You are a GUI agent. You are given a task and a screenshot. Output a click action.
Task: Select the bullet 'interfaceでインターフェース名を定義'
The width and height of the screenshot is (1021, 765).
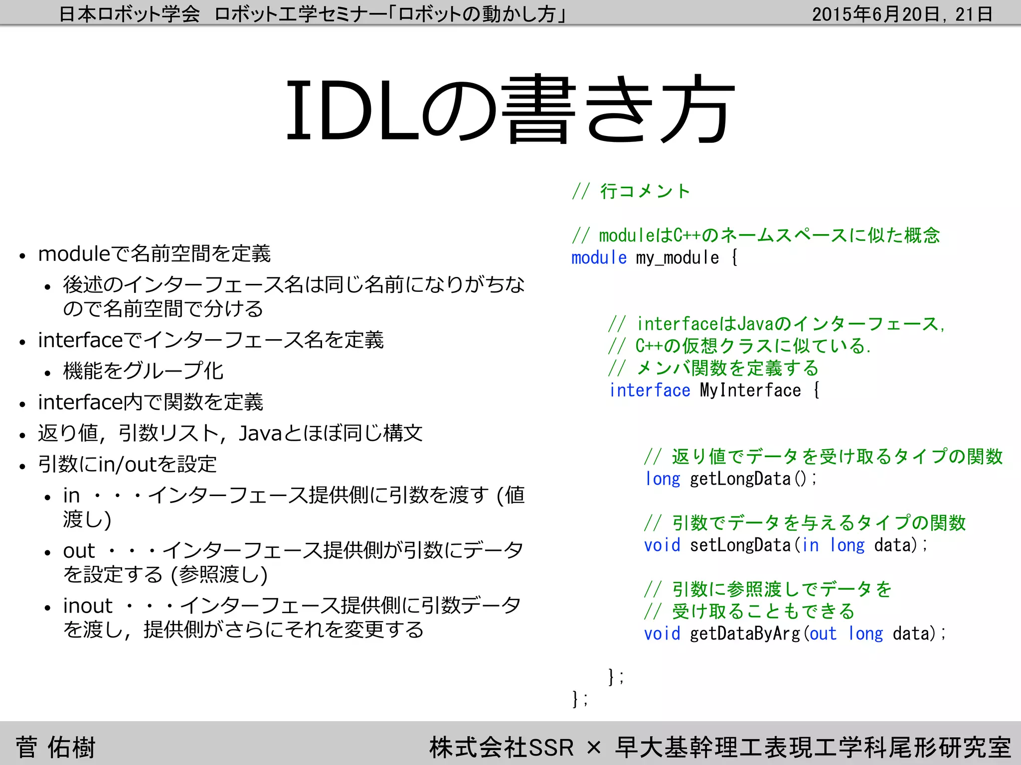[x=211, y=341]
